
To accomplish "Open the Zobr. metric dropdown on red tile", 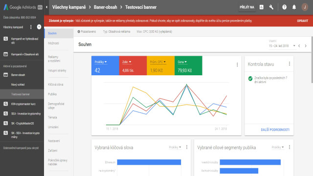I will [127, 62].
